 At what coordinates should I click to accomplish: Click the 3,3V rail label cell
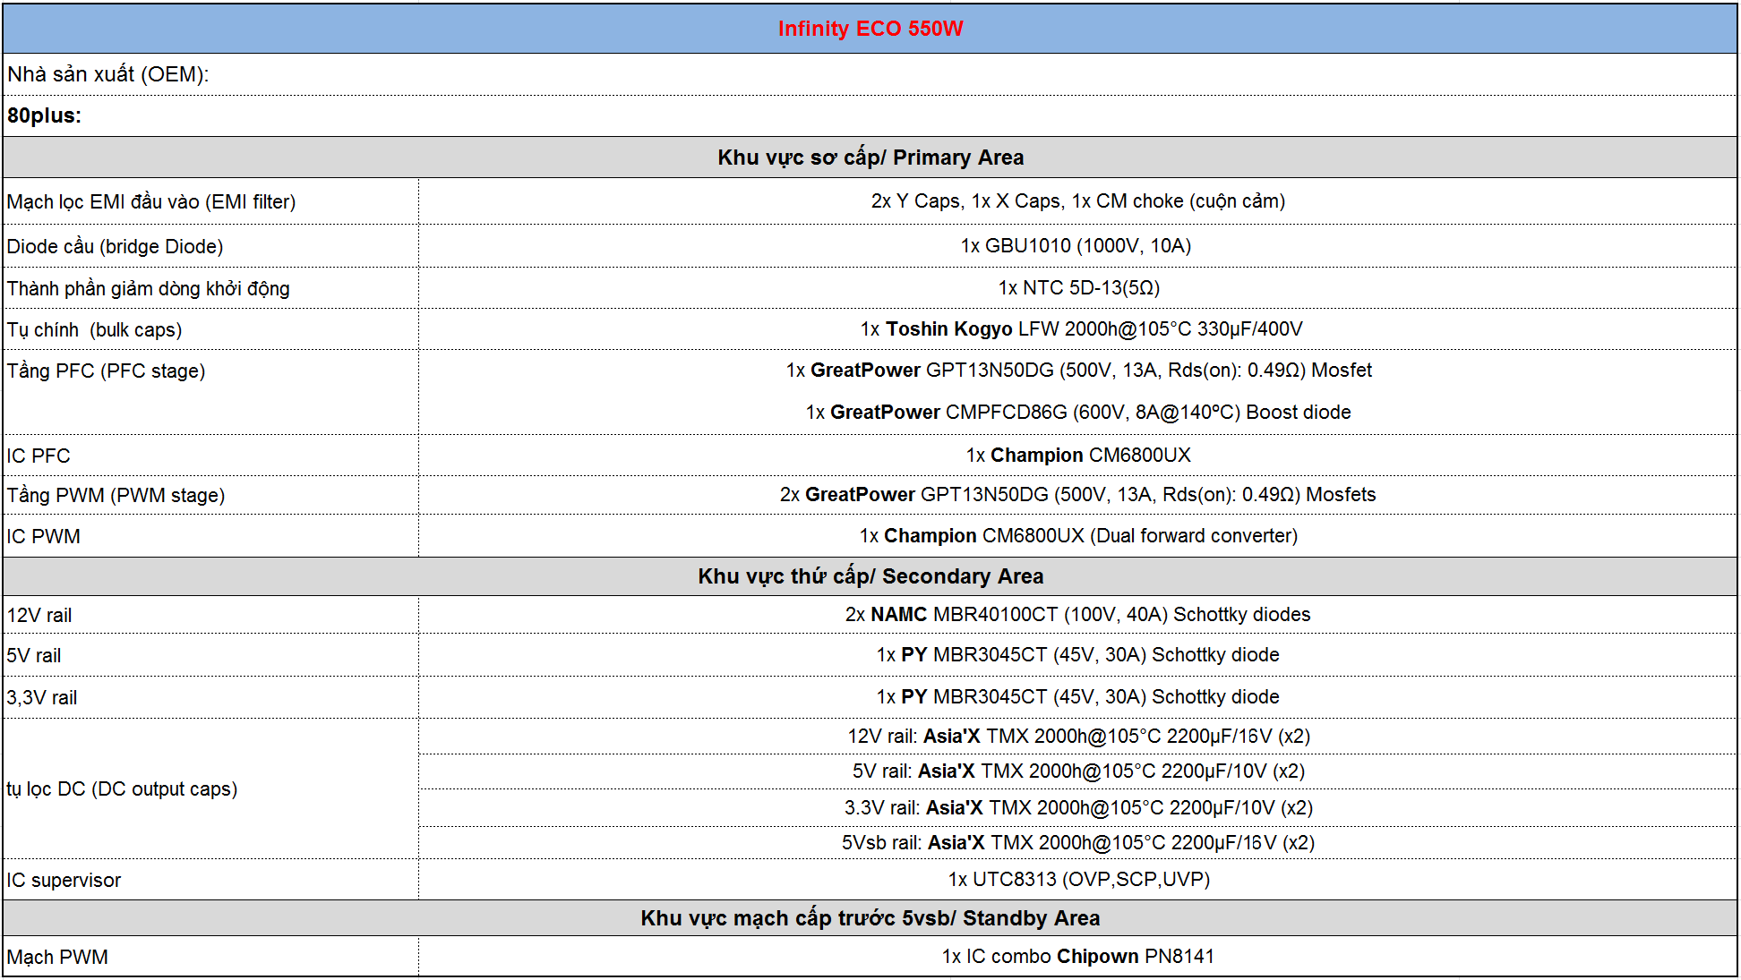click(42, 697)
